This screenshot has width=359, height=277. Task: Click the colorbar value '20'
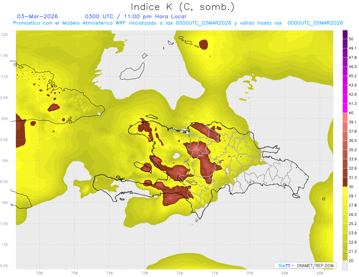click(x=352, y=261)
